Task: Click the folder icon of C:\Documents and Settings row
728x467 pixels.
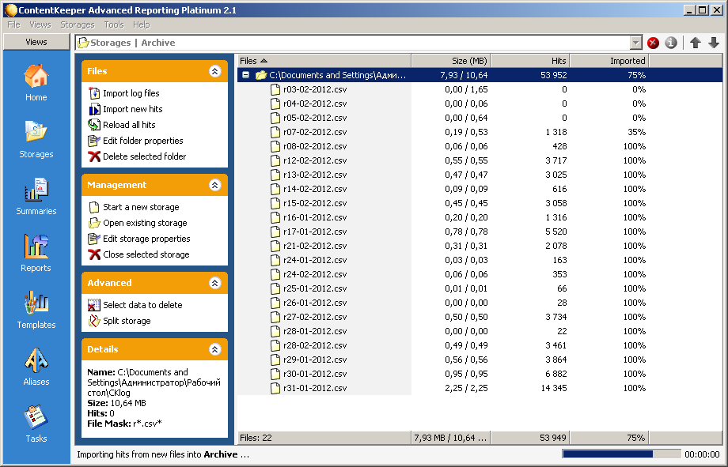Action: coord(261,75)
